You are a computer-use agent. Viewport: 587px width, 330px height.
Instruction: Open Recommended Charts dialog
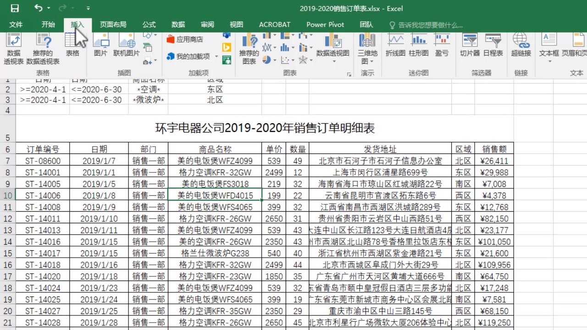pos(250,48)
